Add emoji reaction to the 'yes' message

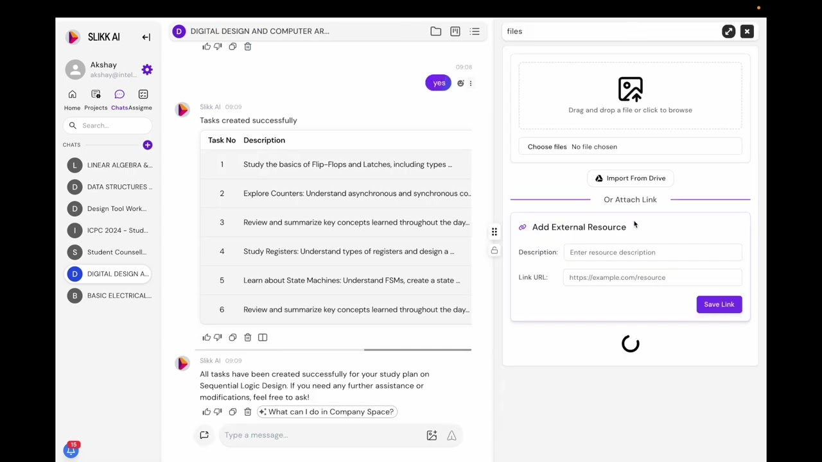(x=460, y=83)
